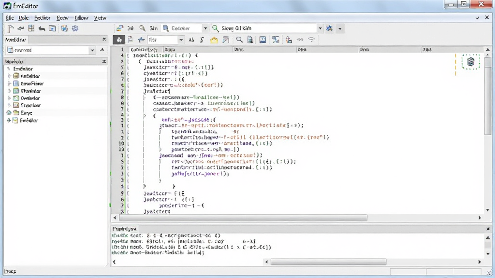The image size is (495, 278).
Task: Click the output panel scroll down arrow
Action: [x=488, y=254]
